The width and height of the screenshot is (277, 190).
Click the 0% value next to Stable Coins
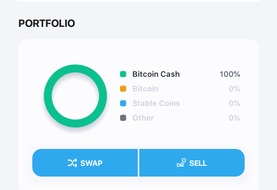point(234,104)
